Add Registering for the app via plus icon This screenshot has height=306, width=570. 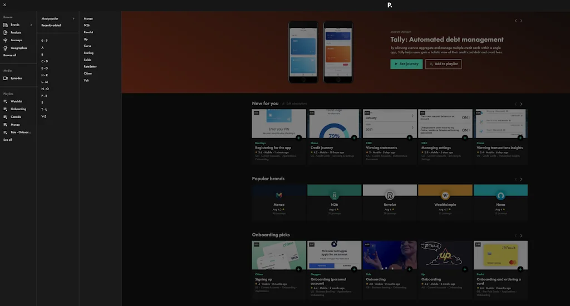[298, 138]
